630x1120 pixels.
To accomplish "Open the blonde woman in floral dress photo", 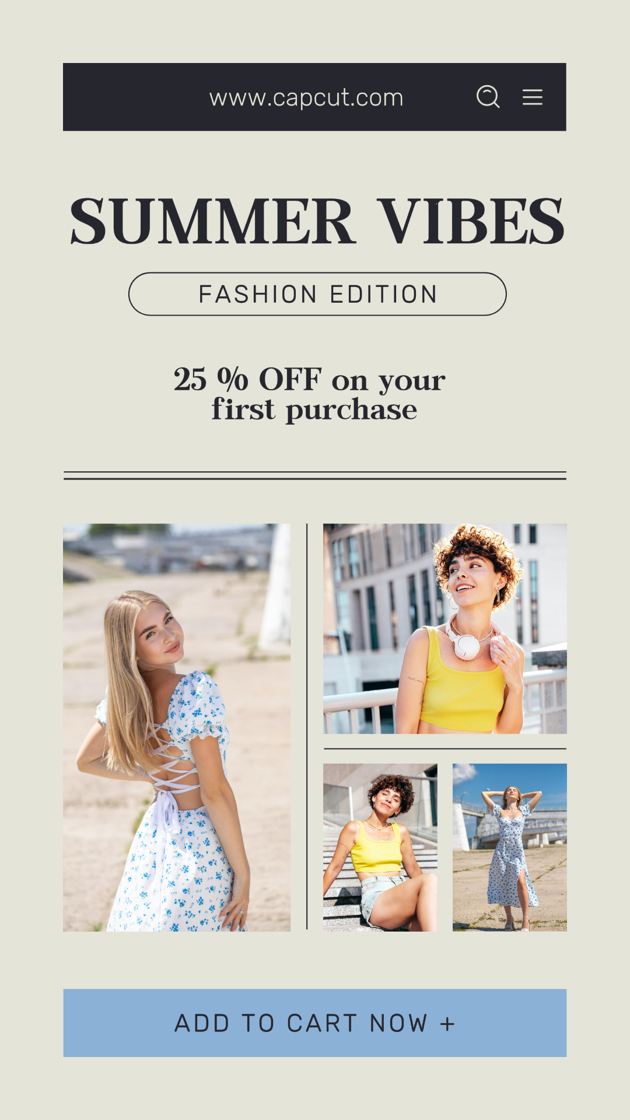I will coord(177,727).
